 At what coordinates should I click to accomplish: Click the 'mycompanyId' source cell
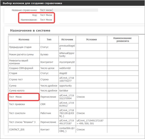click(67, 62)
